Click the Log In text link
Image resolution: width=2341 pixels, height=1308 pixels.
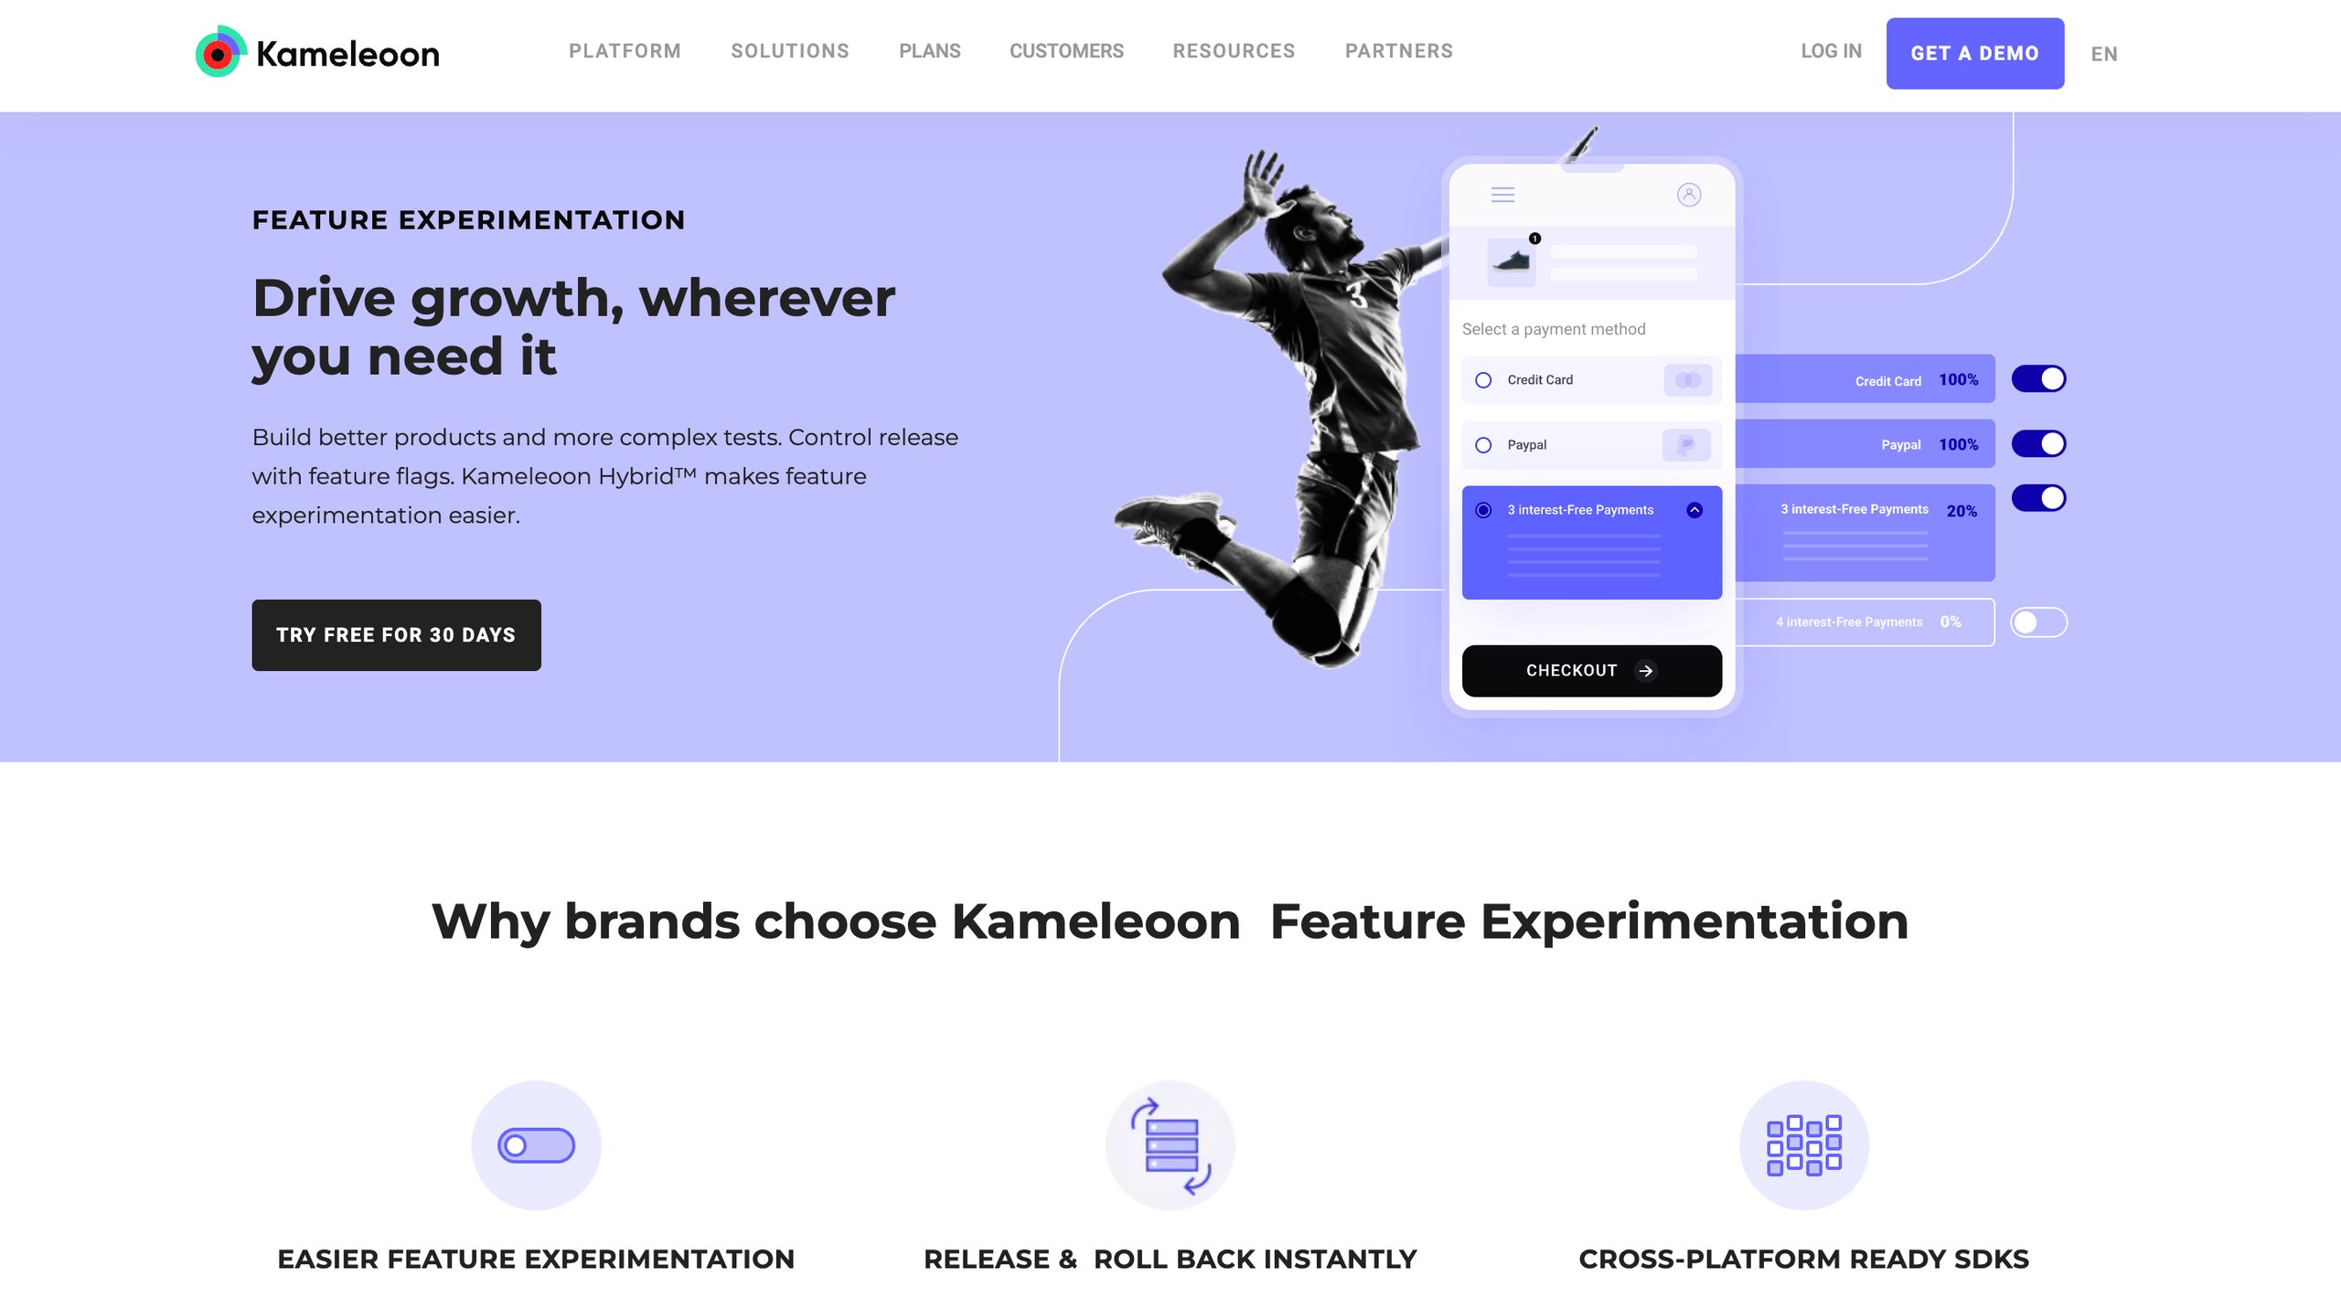point(1832,51)
